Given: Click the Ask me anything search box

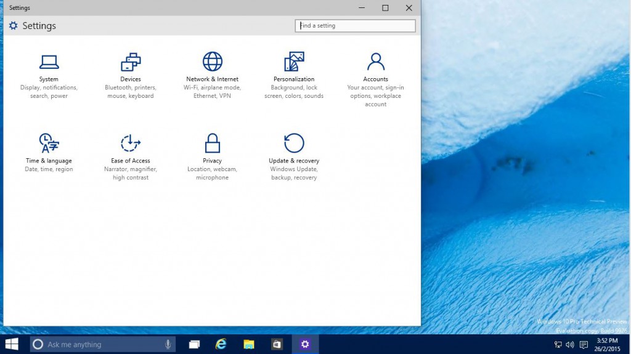Looking at the screenshot, I should click(103, 344).
